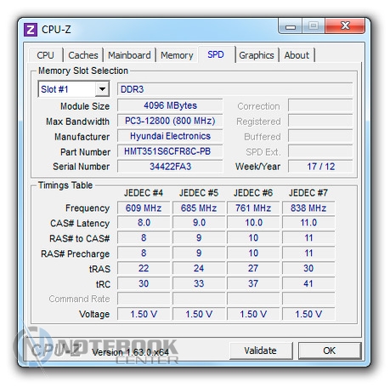Screen dimensions: 390x387
Task: Click the Serial Number field 34422FA3
Action: (x=170, y=167)
